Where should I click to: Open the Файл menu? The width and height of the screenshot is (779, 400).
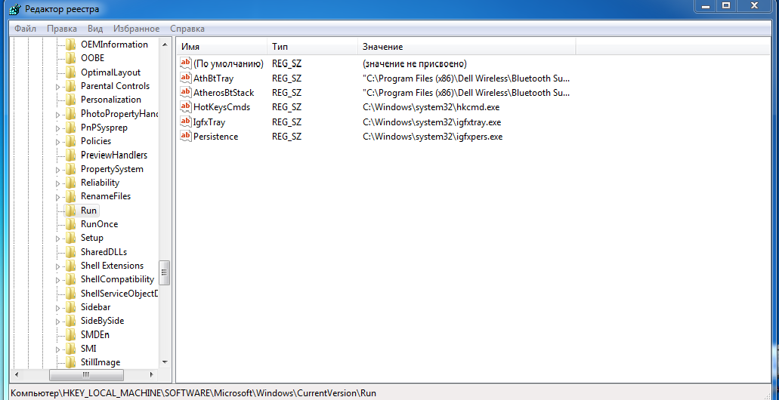[25, 29]
